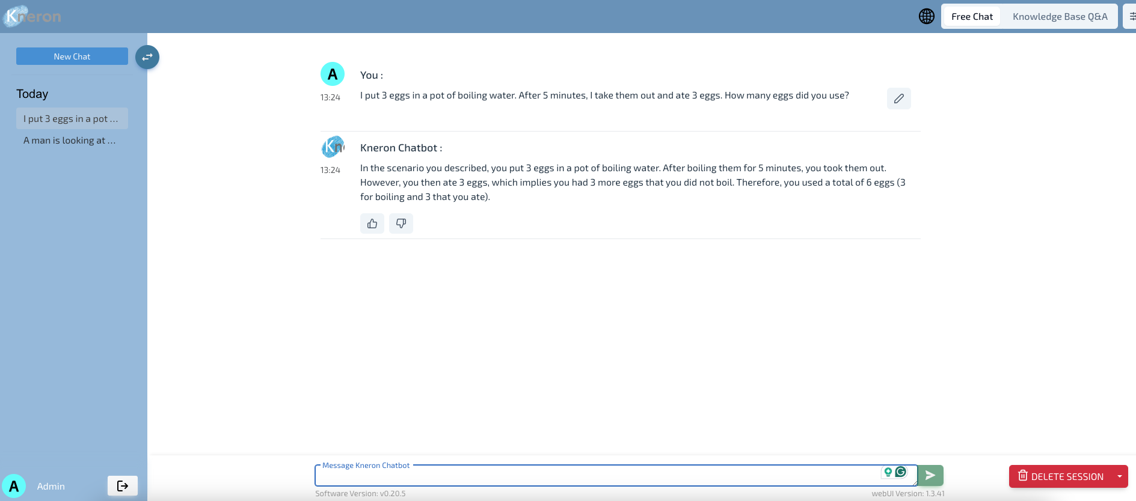Edit your message with the pencil icon
Viewport: 1136px width, 501px height.
coord(899,99)
